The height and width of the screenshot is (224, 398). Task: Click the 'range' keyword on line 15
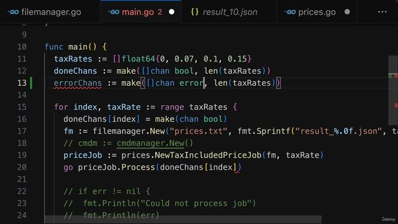point(172,107)
